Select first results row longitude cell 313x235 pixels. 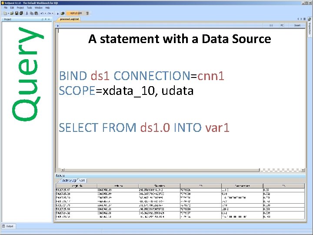[x=77, y=190]
